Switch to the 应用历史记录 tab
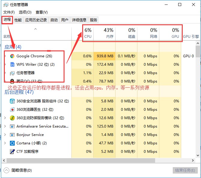 tap(36, 20)
